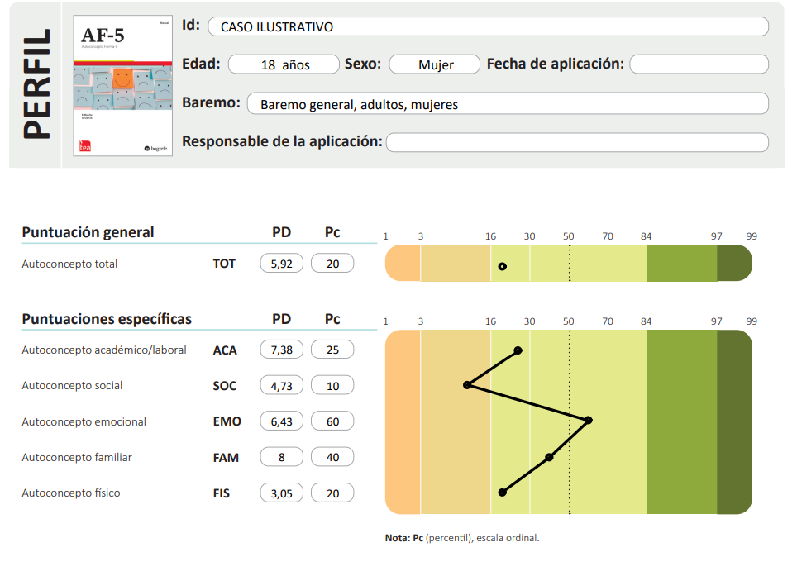Viewport: 797px width, 576px height.
Task: Select the Sexo field showing Mujer
Action: 435,64
